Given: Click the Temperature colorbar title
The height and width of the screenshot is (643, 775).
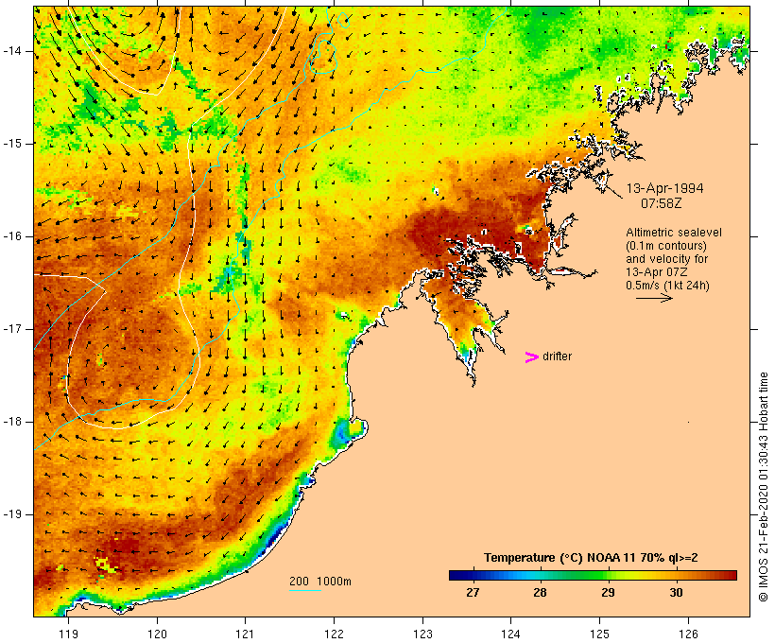Looking at the screenshot, I should point(591,558).
